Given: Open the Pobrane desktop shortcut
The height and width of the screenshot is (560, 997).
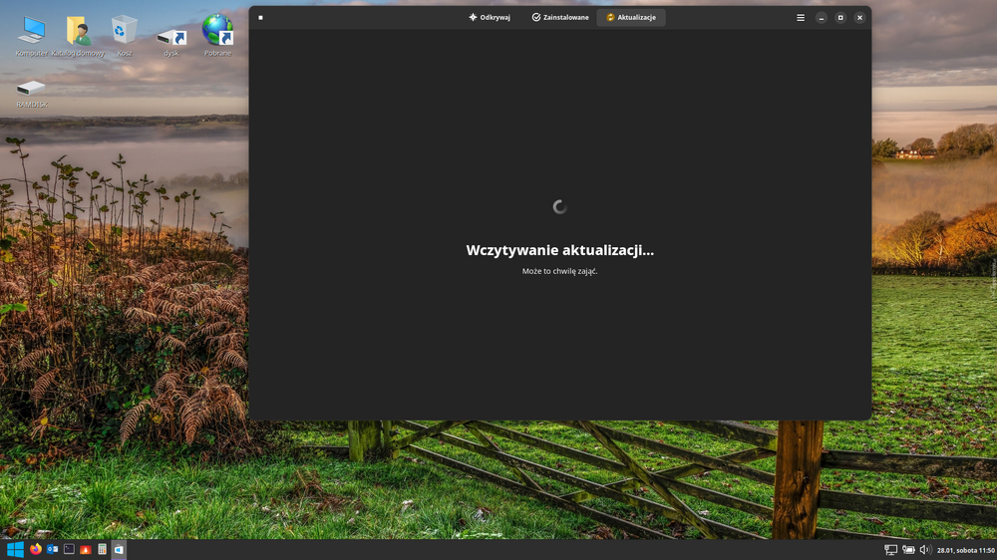Looking at the screenshot, I should [217, 31].
